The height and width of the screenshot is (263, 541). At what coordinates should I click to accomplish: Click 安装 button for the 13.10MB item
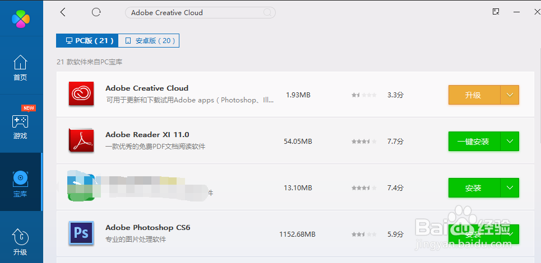coord(474,188)
